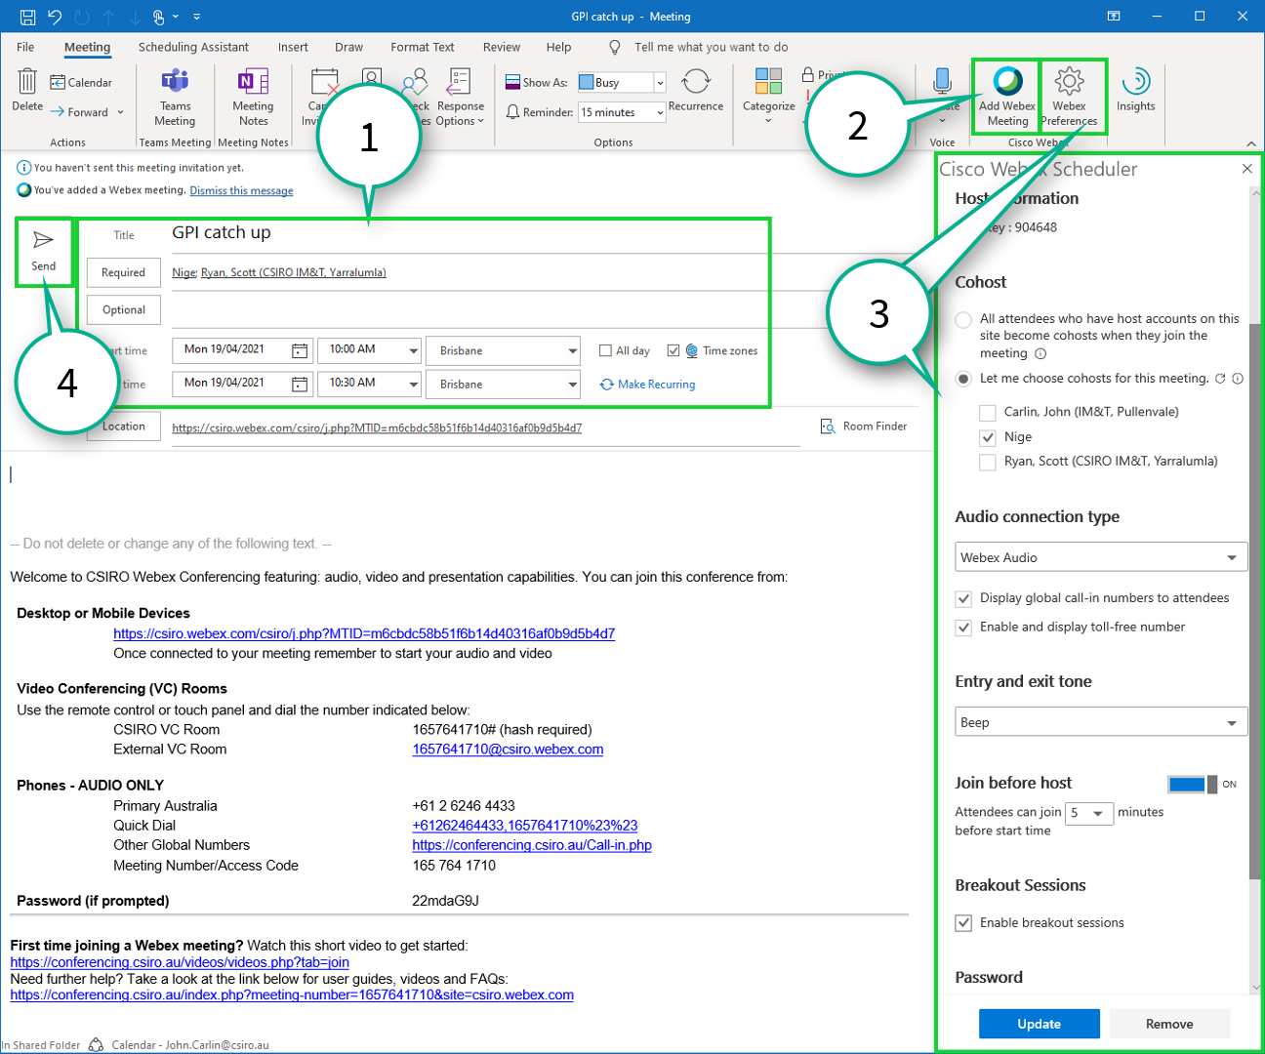
Task: Open the Reminder 15 minutes dropdown
Action: (x=660, y=112)
